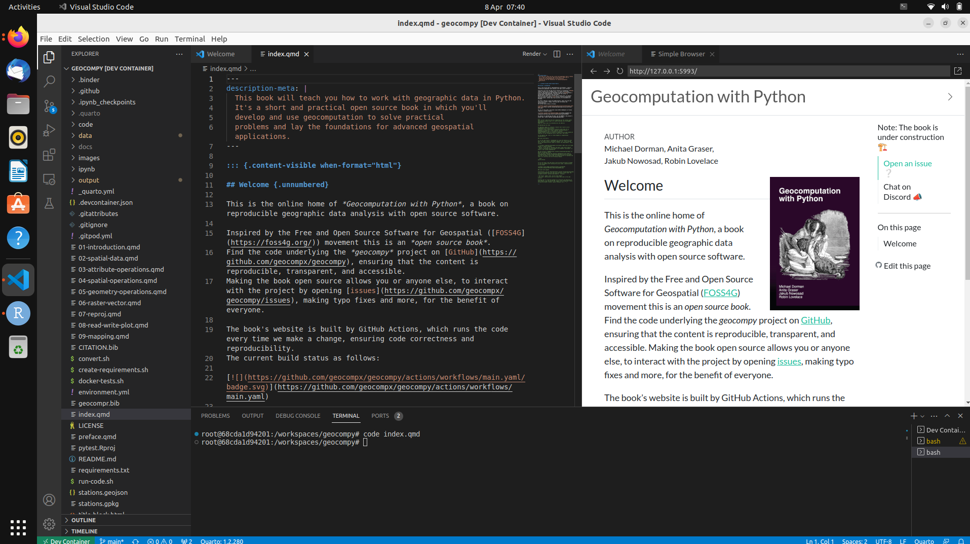Click the Split Editor Right icon
This screenshot has width=970, height=544.
point(557,54)
